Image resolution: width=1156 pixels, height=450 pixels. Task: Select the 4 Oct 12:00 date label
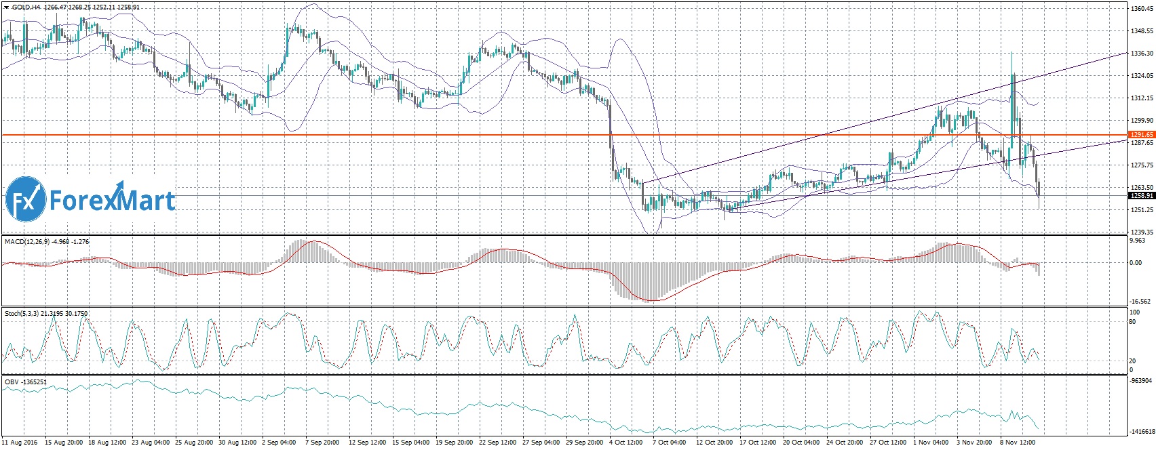point(624,443)
